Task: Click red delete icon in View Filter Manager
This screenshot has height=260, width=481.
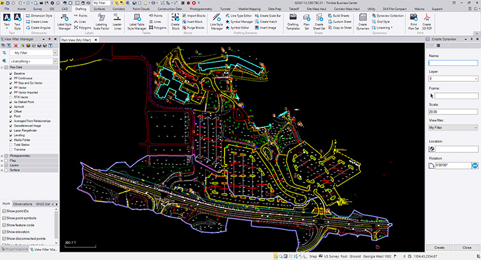Action: click(16, 45)
